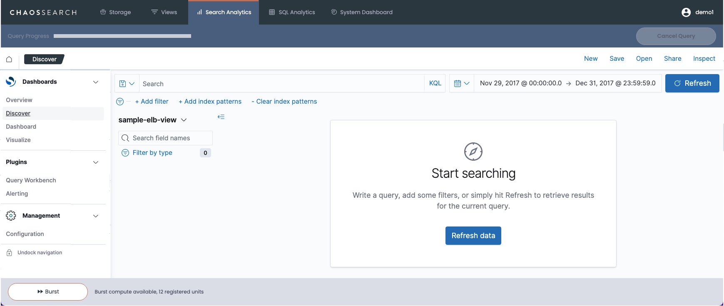Open Alerting plugin
Image resolution: width=724 pixels, height=306 pixels.
click(17, 194)
